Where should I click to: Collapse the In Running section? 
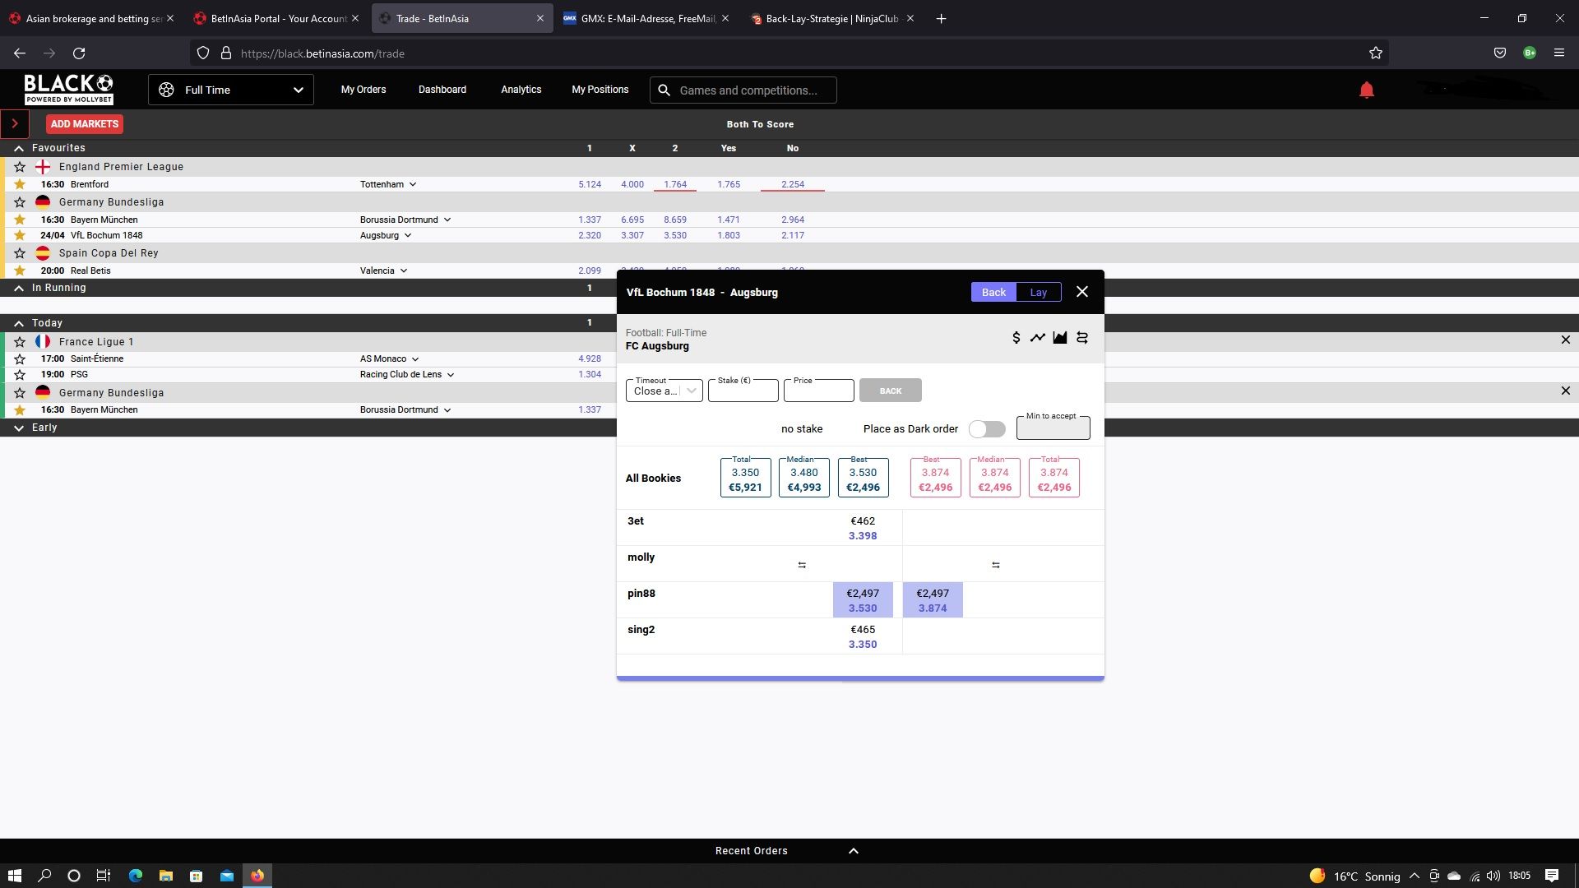(x=19, y=288)
